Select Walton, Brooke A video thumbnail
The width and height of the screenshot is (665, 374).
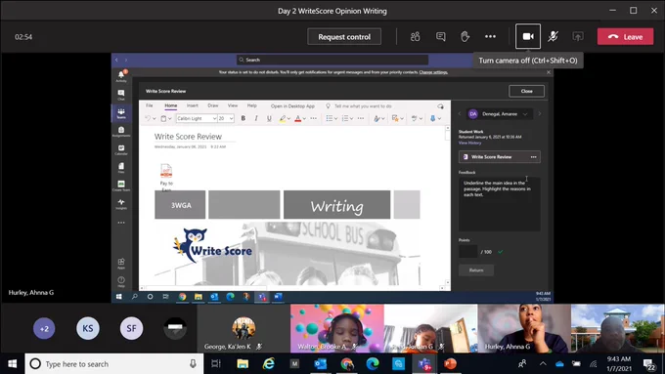coord(337,328)
